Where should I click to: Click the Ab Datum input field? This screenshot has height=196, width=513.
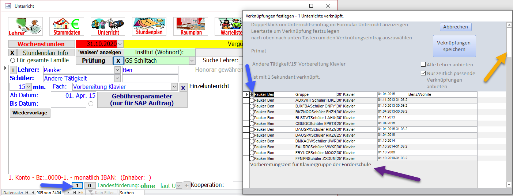[x=73, y=95]
